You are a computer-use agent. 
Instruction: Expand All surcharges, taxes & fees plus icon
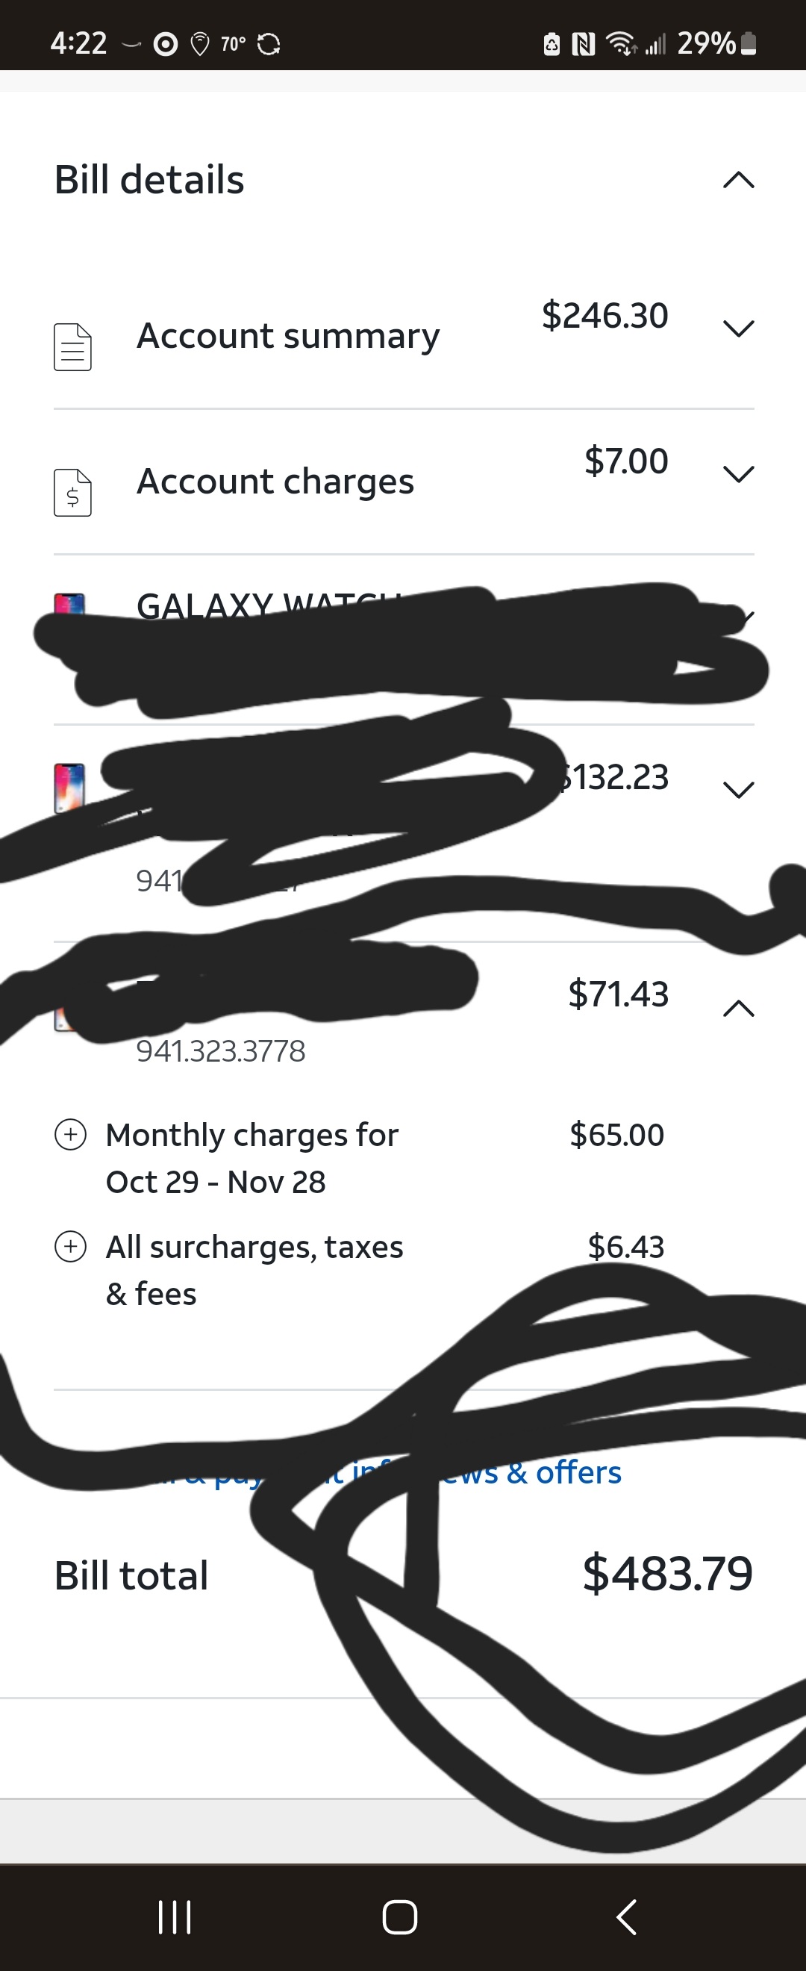pos(70,1246)
